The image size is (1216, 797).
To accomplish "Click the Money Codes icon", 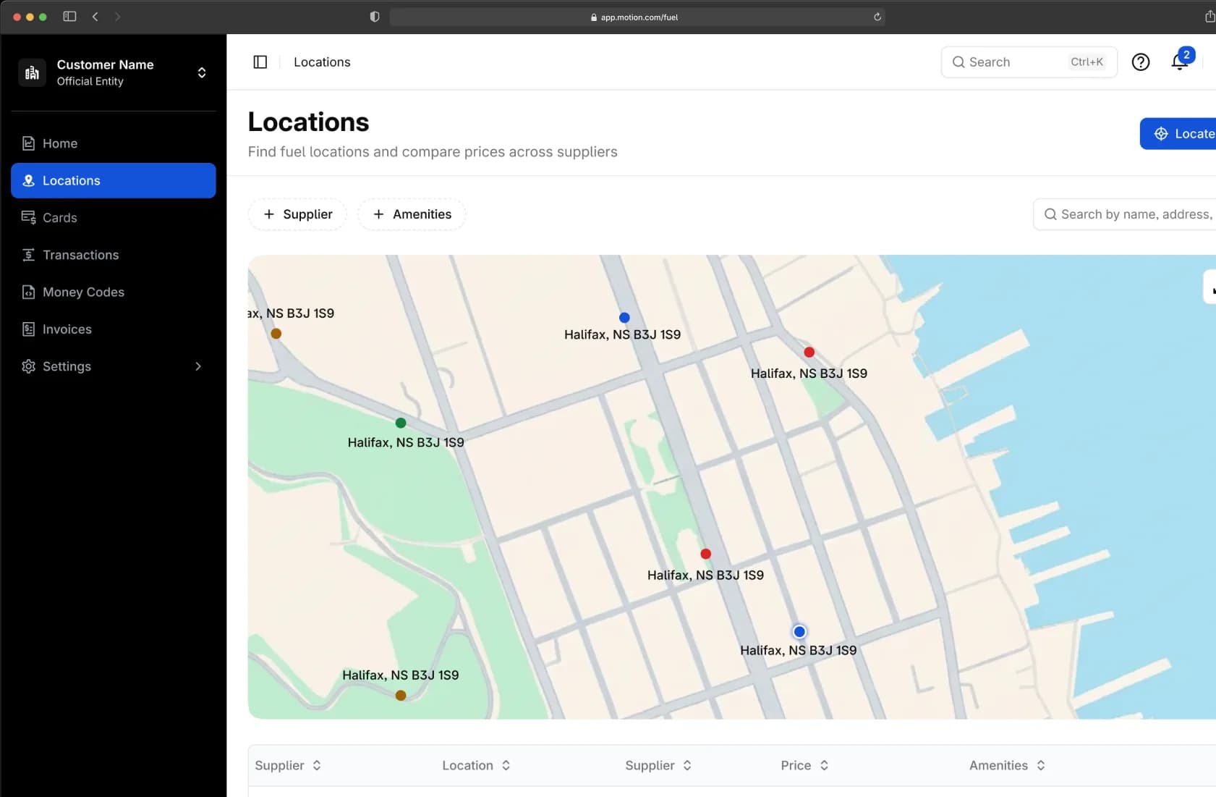I will coord(28,292).
